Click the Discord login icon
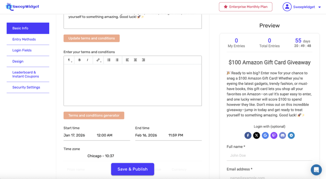 (282, 136)
